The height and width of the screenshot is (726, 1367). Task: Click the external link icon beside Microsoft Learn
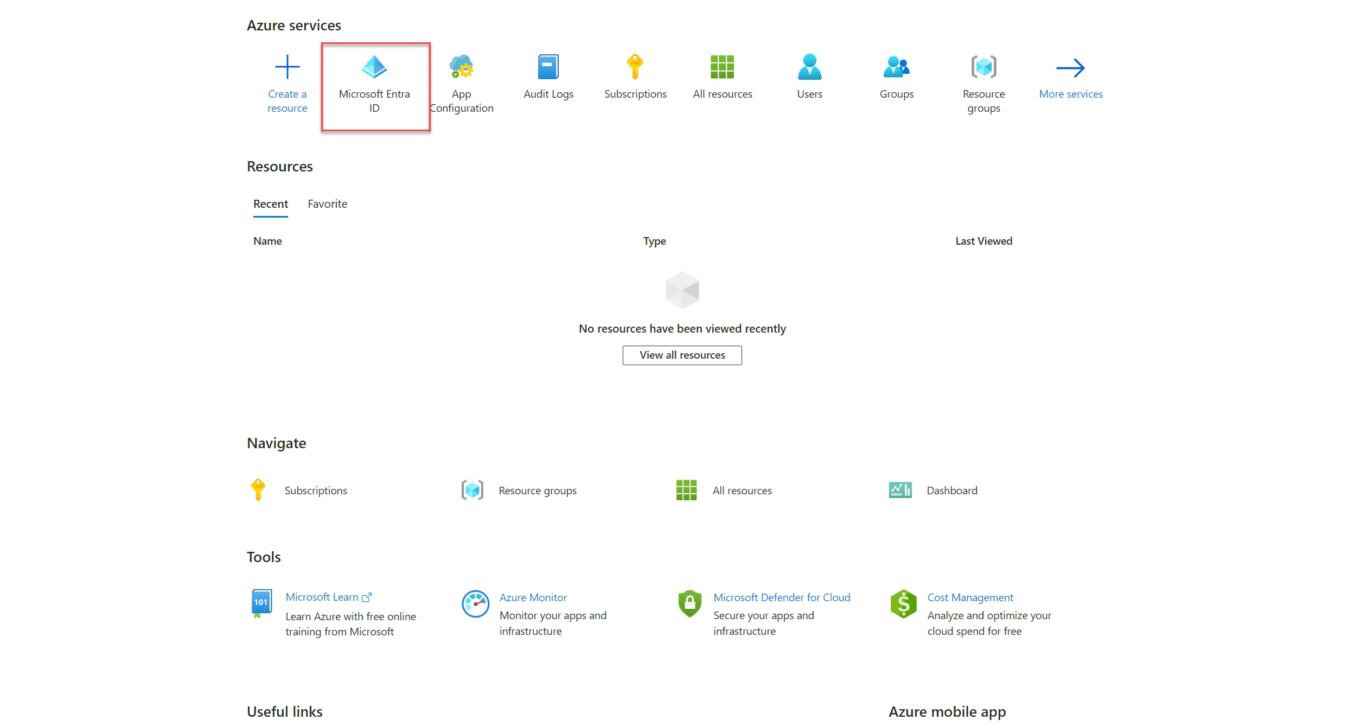(367, 597)
